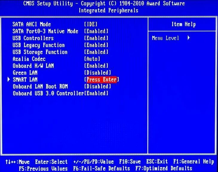Click the Item Help panel heading
This screenshot has width=218, height=172.
pos(184,24)
